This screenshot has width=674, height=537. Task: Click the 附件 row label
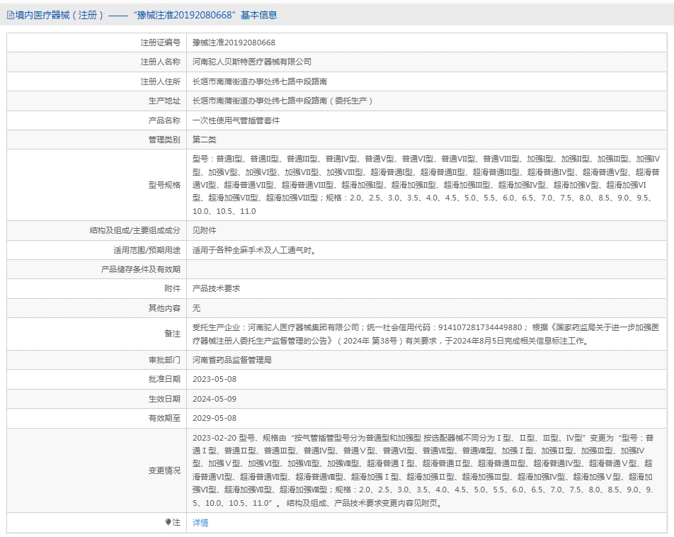[x=172, y=288]
